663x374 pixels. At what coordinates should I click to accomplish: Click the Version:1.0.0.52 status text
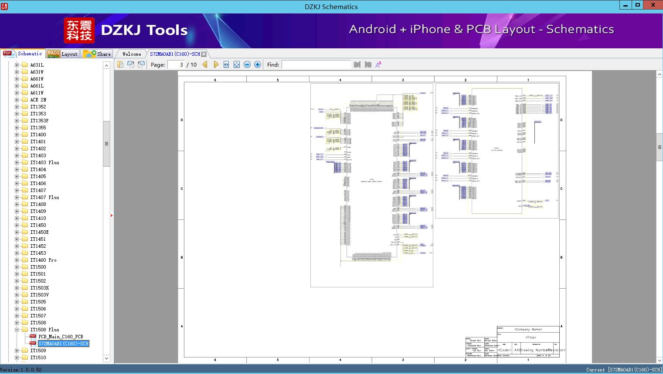coord(21,370)
